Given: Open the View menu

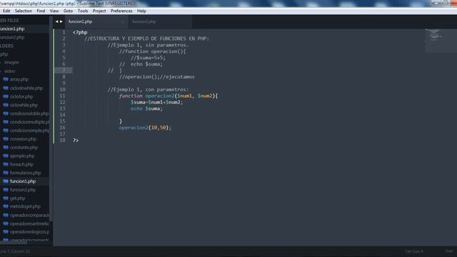Looking at the screenshot, I should tap(54, 11).
